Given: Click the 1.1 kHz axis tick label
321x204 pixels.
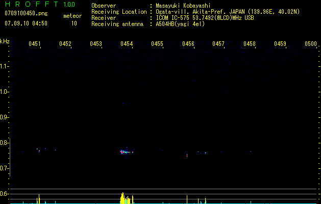Looking at the screenshot, I should pos(4,66).
